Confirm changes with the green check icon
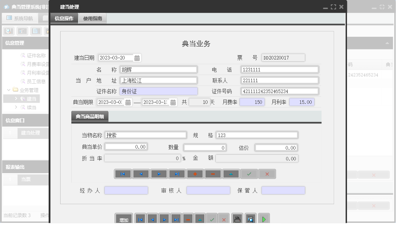The width and height of the screenshot is (396, 229). 249,174
